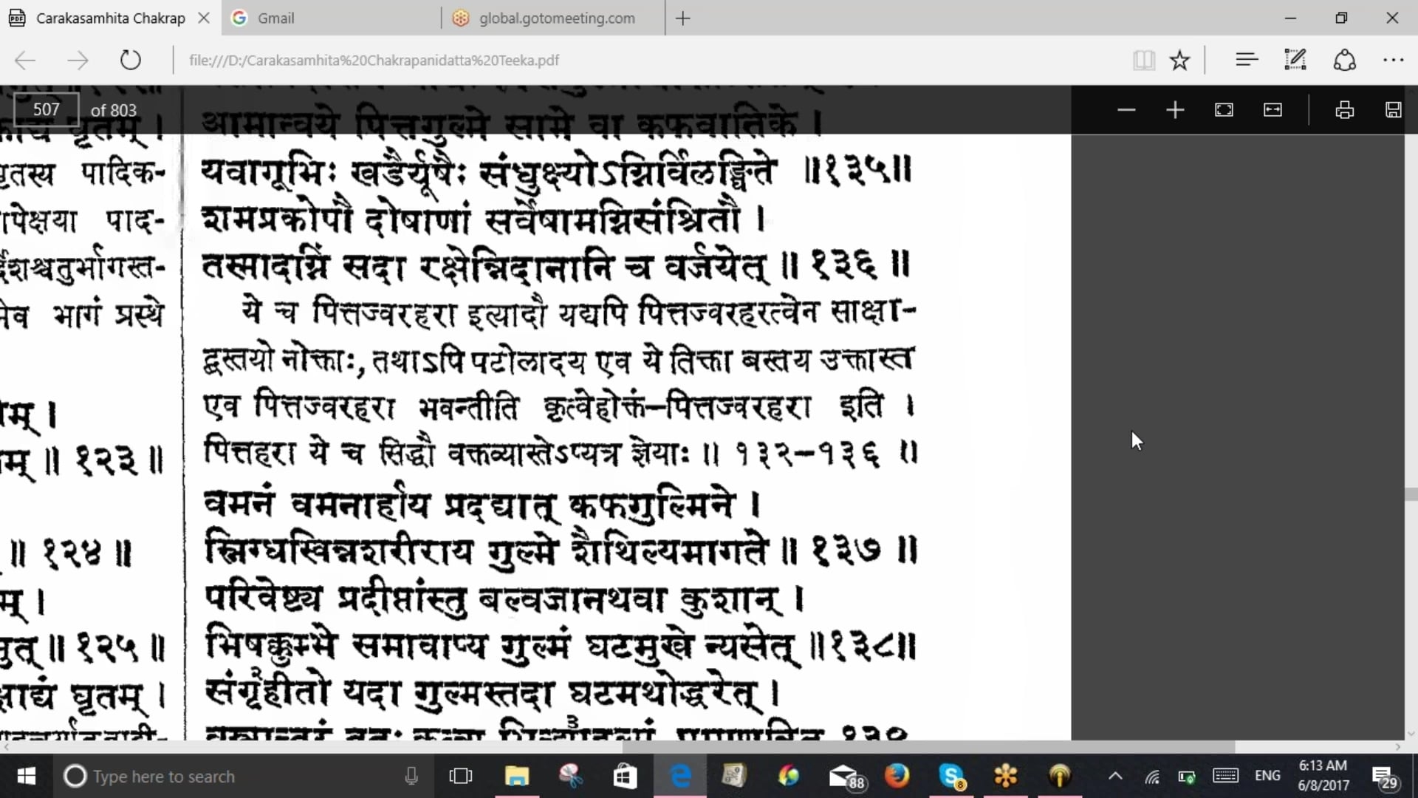1418x798 pixels.
Task: Open a new browser tab
Action: point(683,18)
